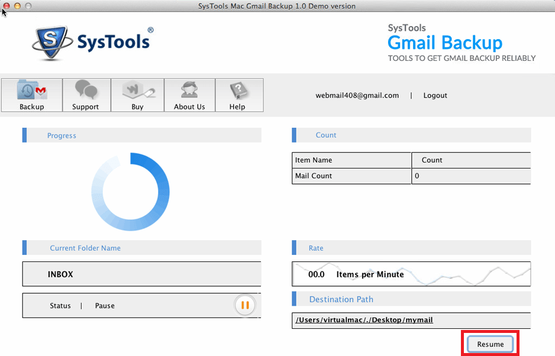Click the Mail Count row label
The image size is (555, 356).
pyautogui.click(x=314, y=176)
